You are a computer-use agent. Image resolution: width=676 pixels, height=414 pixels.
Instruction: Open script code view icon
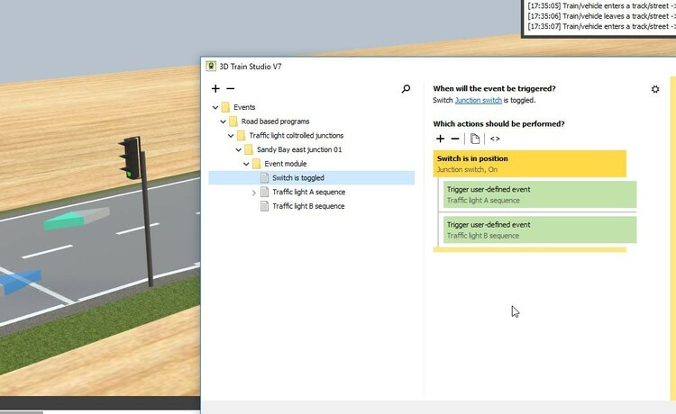495,139
